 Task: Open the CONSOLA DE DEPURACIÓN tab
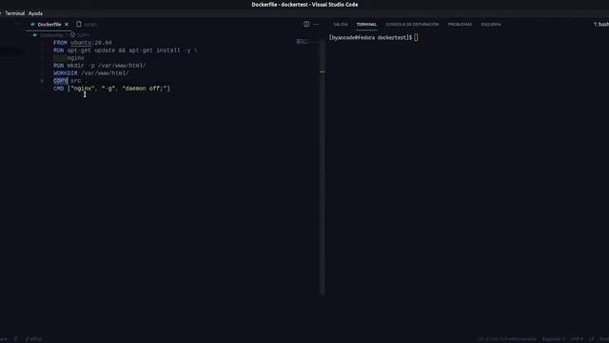[412, 24]
